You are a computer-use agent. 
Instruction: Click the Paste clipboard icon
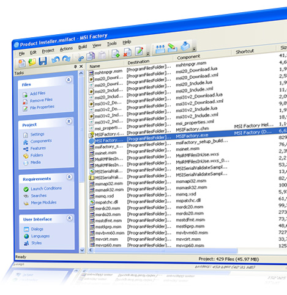pos(102,55)
